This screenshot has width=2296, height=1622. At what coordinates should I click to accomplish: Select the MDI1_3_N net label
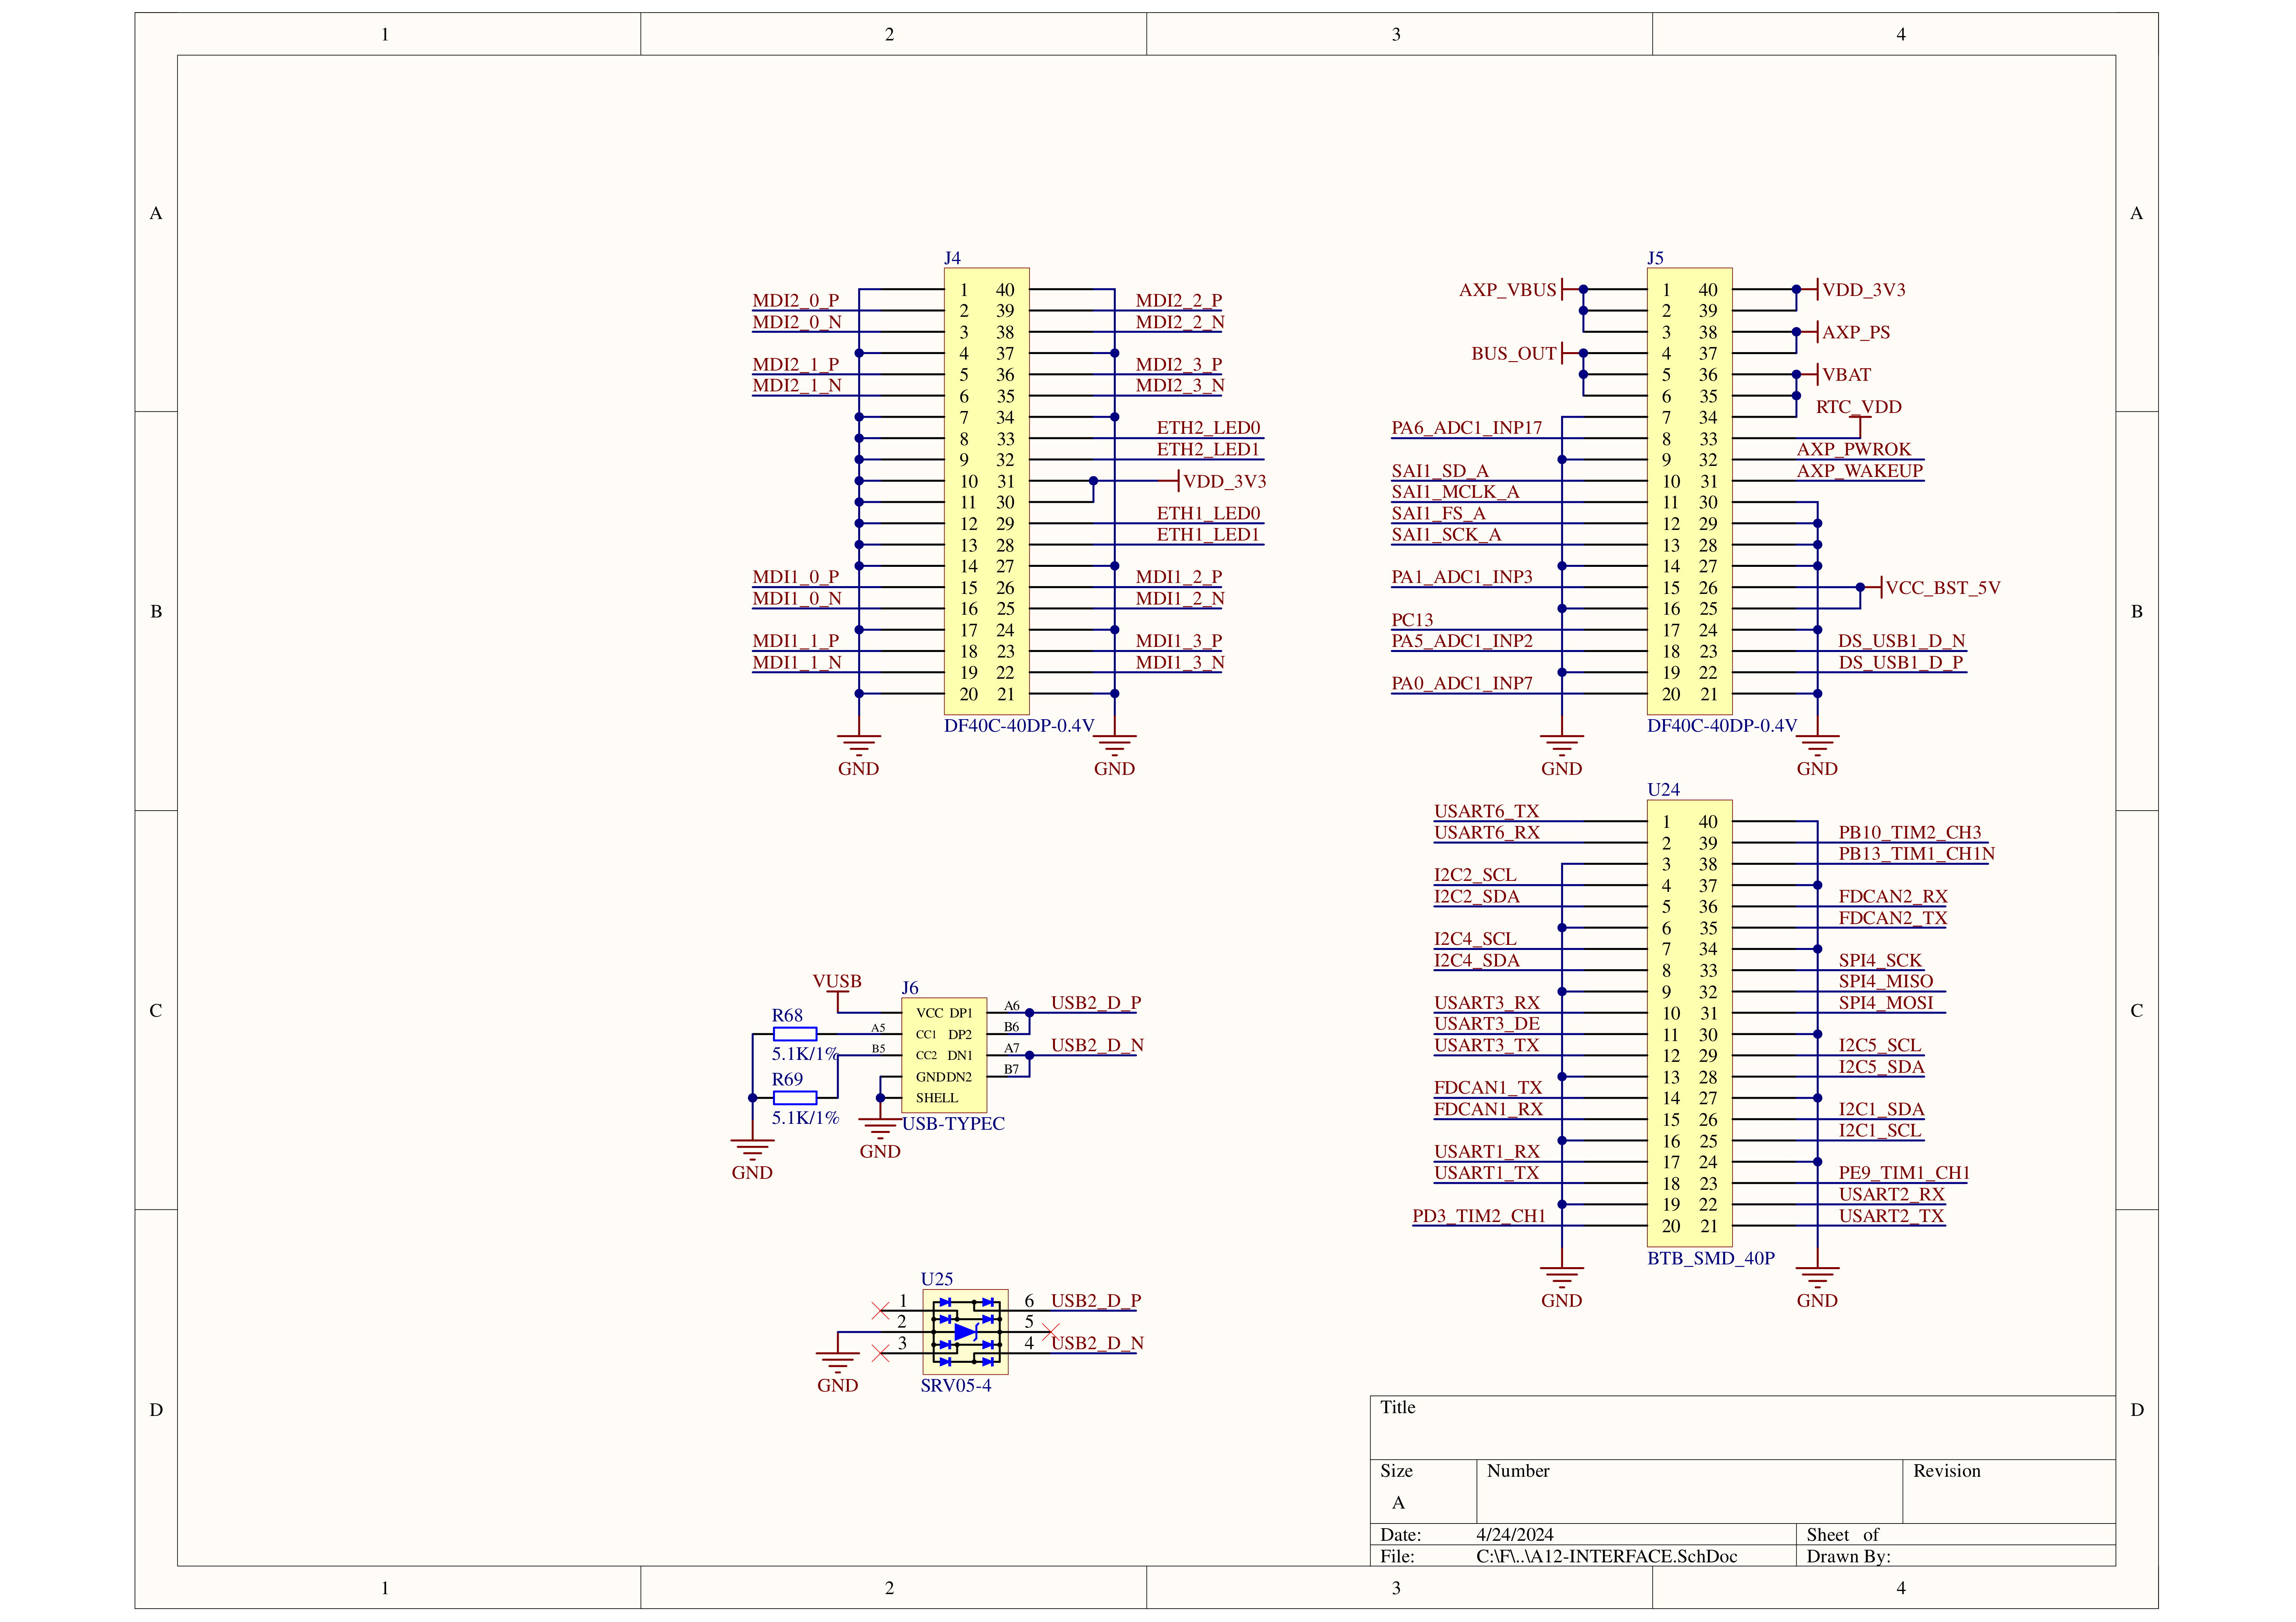point(1180,663)
